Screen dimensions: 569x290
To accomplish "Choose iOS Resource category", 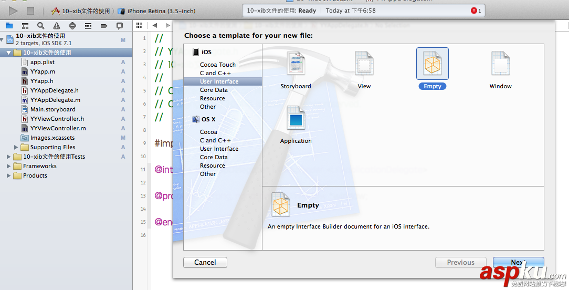I will click(x=212, y=98).
